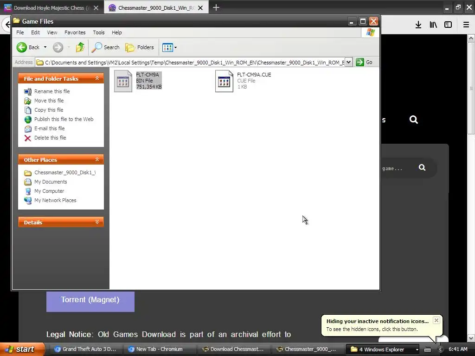Click Copy this file
This screenshot has width=475, height=356.
(x=48, y=110)
